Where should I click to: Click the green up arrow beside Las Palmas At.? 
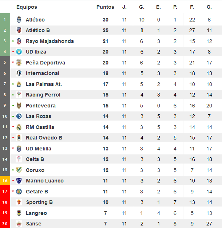pyautogui.click(x=13, y=84)
